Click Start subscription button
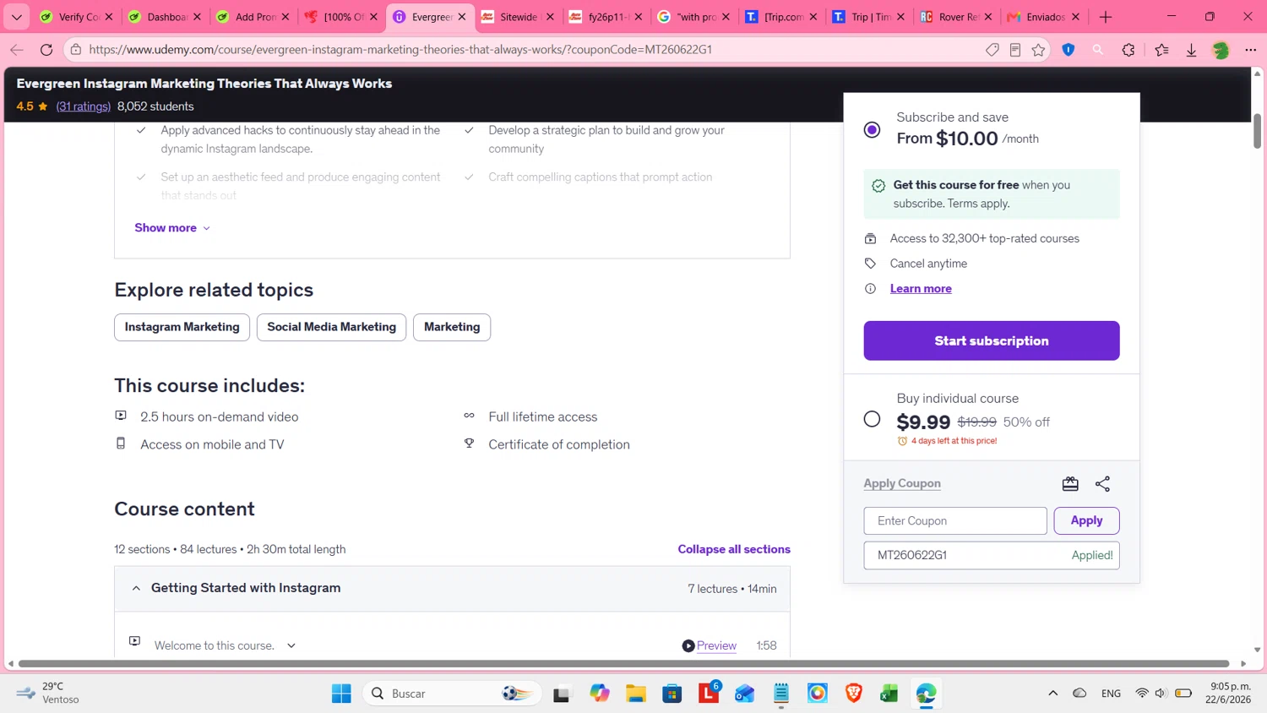 [992, 340]
